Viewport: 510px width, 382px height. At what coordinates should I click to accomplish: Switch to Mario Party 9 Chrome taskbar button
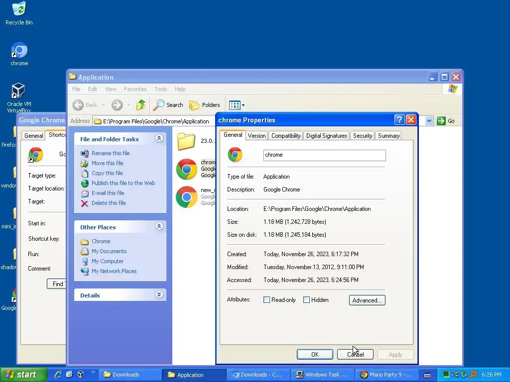click(386, 375)
